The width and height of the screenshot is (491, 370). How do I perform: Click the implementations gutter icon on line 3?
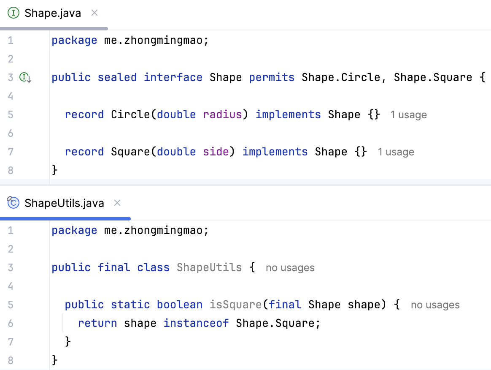25,78
